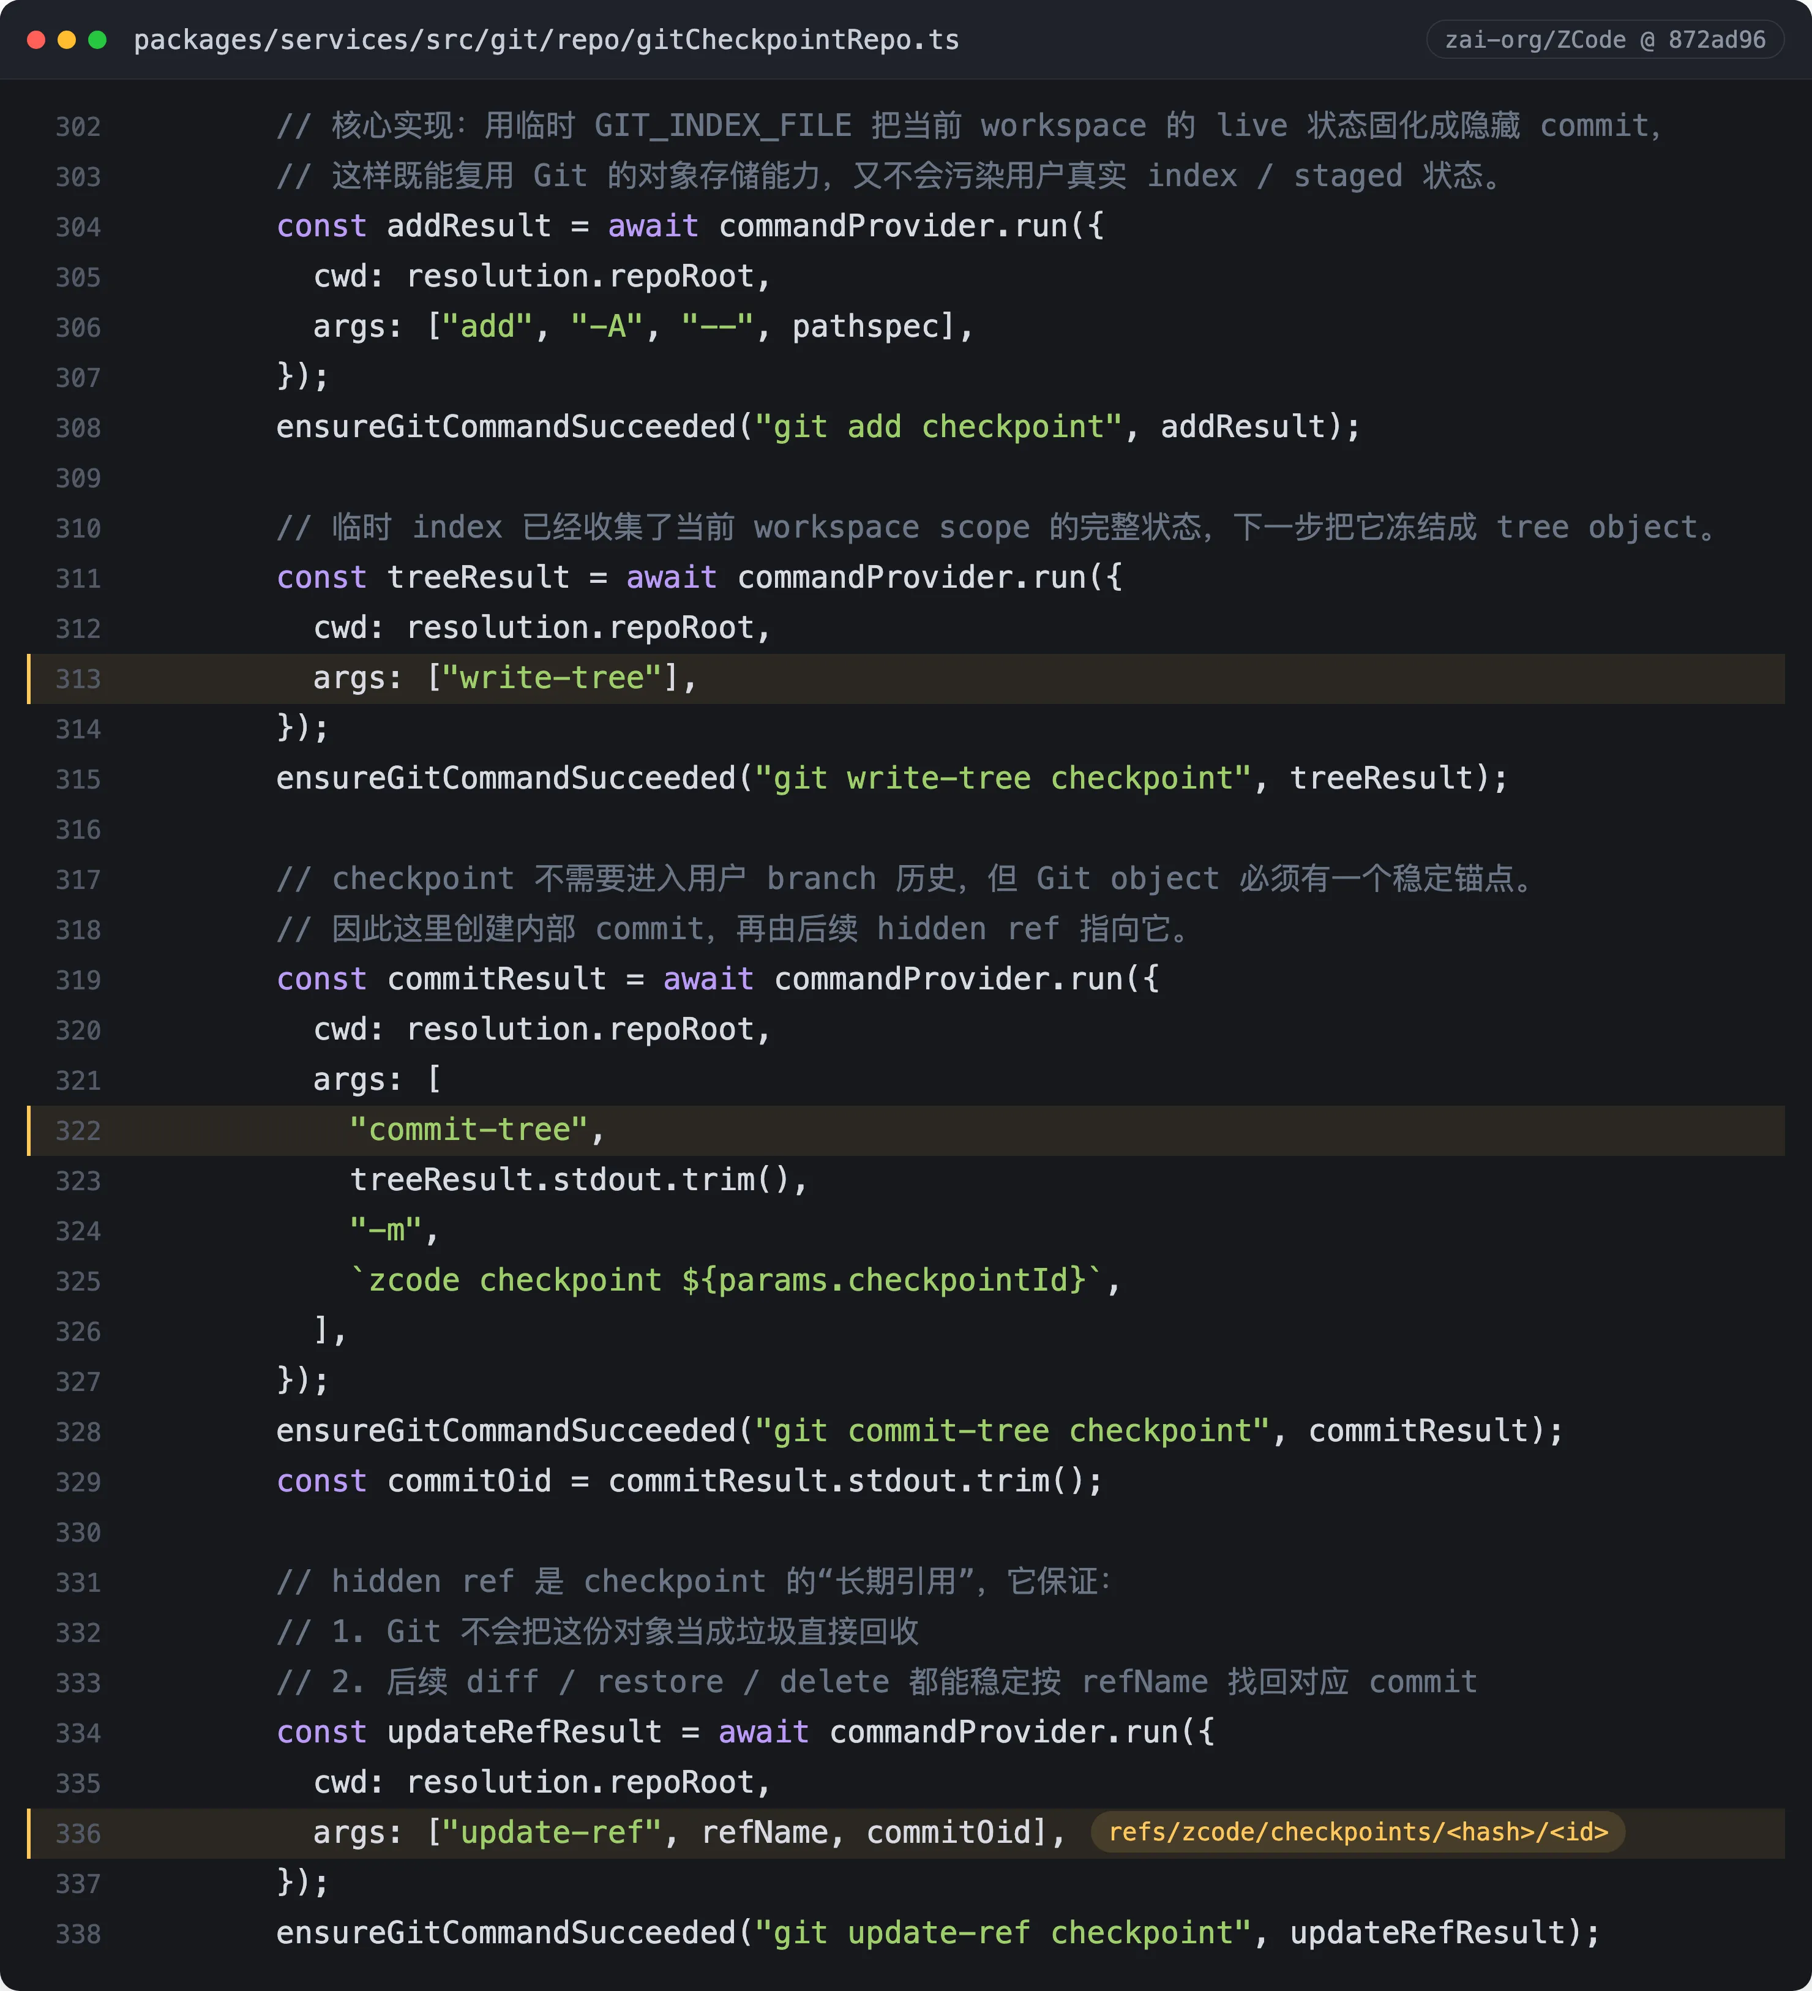Click the "git commit-tree checkpoint" string
This screenshot has width=1812, height=1991.
(1012, 1430)
